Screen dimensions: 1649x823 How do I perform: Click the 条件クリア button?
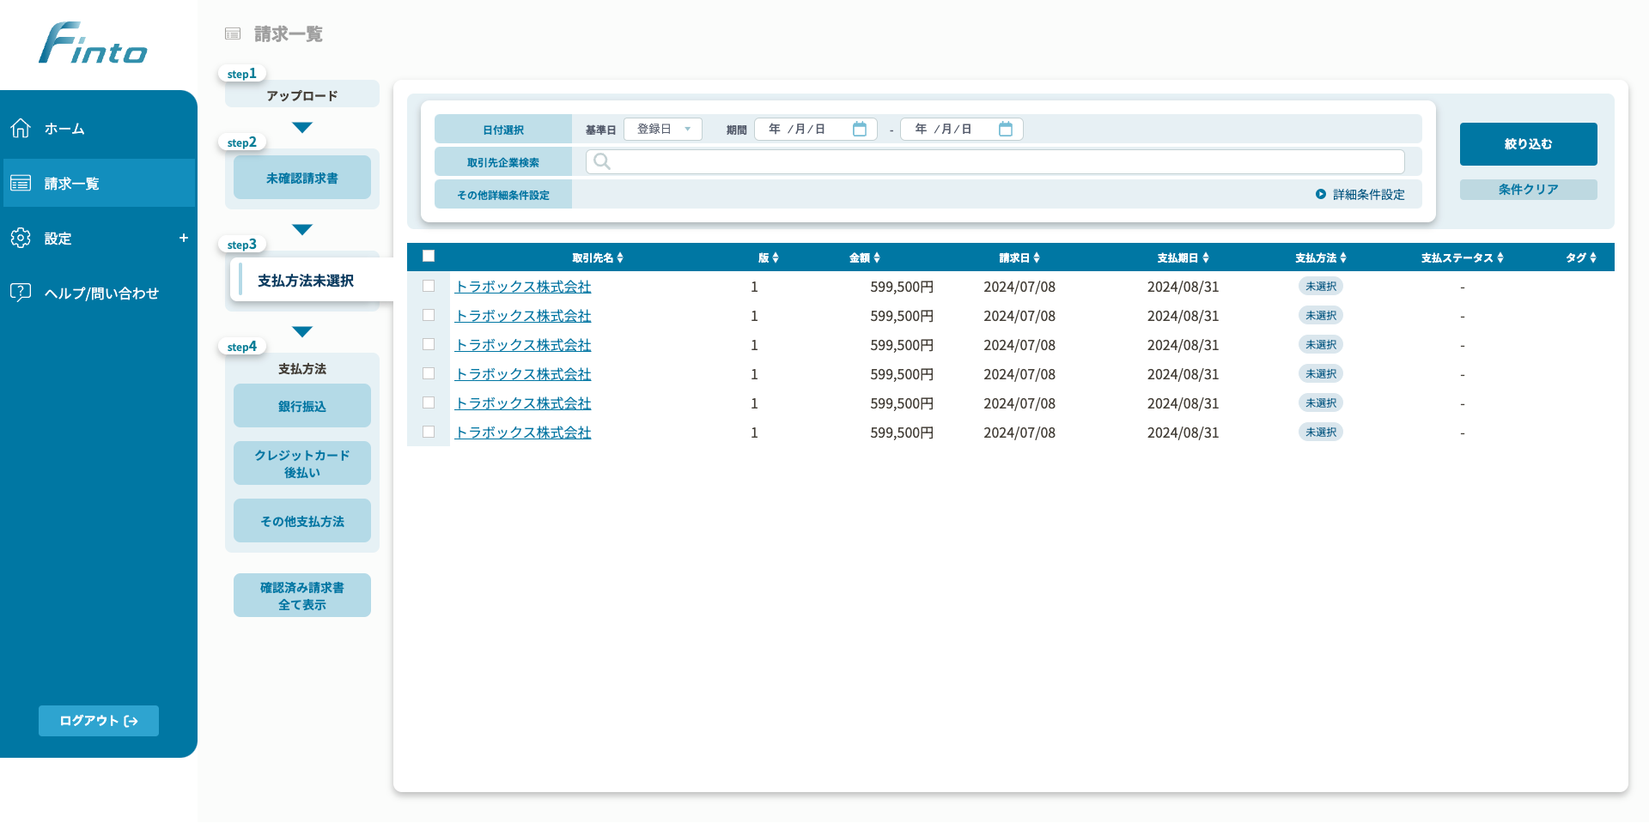point(1529,190)
